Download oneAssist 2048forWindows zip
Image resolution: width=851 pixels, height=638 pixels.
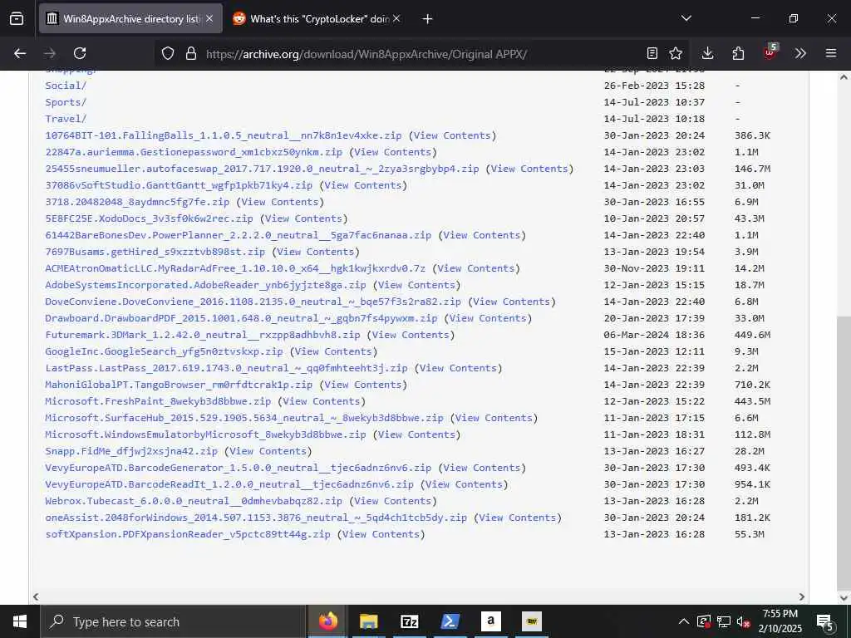[256, 518]
